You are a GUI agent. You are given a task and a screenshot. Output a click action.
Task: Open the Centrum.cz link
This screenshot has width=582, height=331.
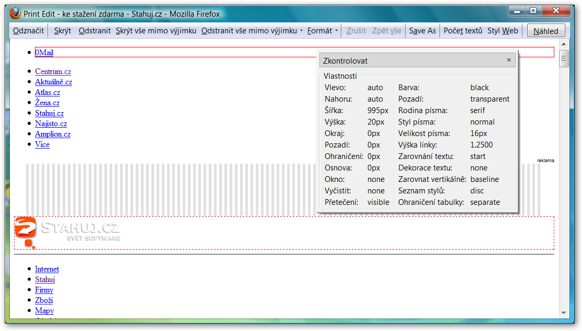click(x=53, y=71)
